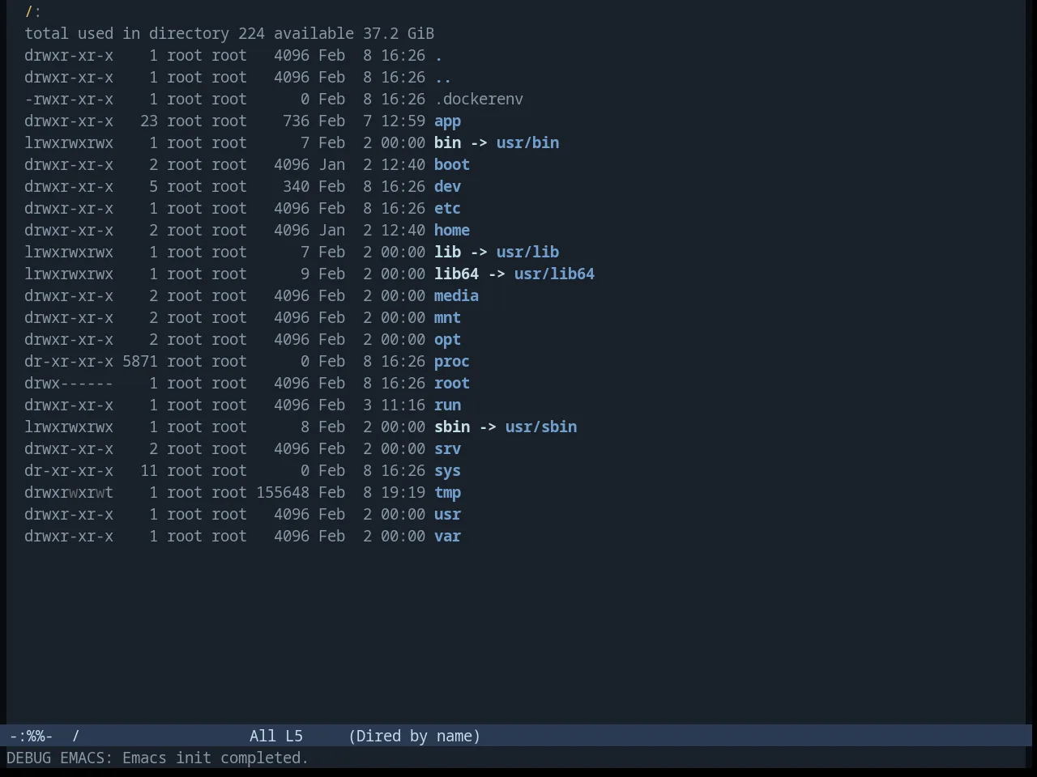Click the '(Dired by name)' mode indicator
The height and width of the screenshot is (777, 1037).
[x=414, y=737]
